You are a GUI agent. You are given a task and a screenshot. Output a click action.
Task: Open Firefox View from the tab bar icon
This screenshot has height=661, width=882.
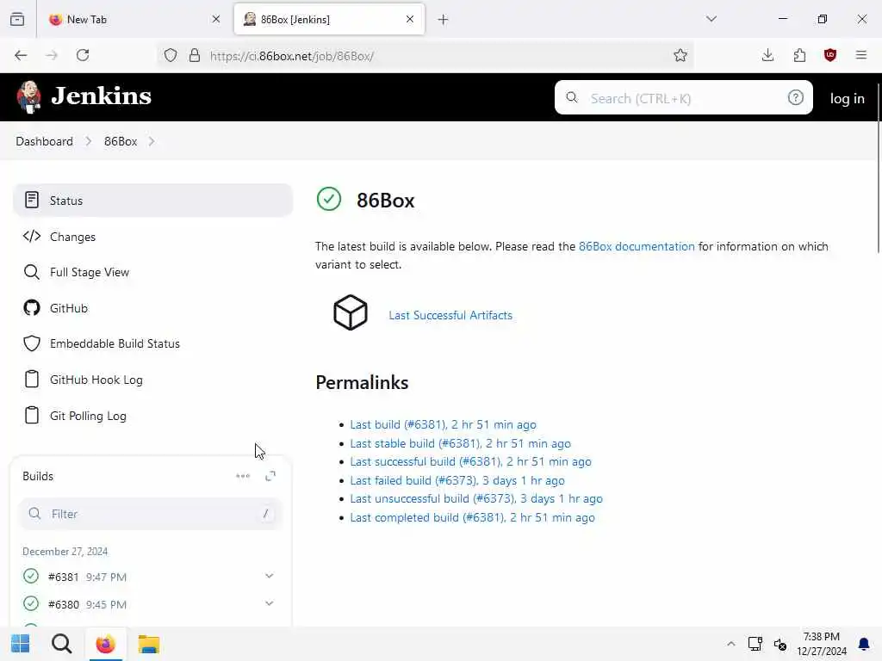[17, 19]
